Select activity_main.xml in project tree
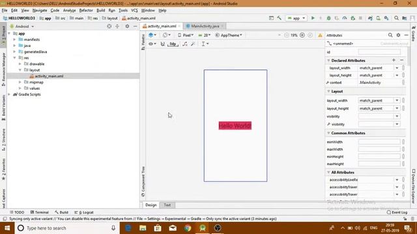The width and height of the screenshot is (417, 234). pos(49,76)
